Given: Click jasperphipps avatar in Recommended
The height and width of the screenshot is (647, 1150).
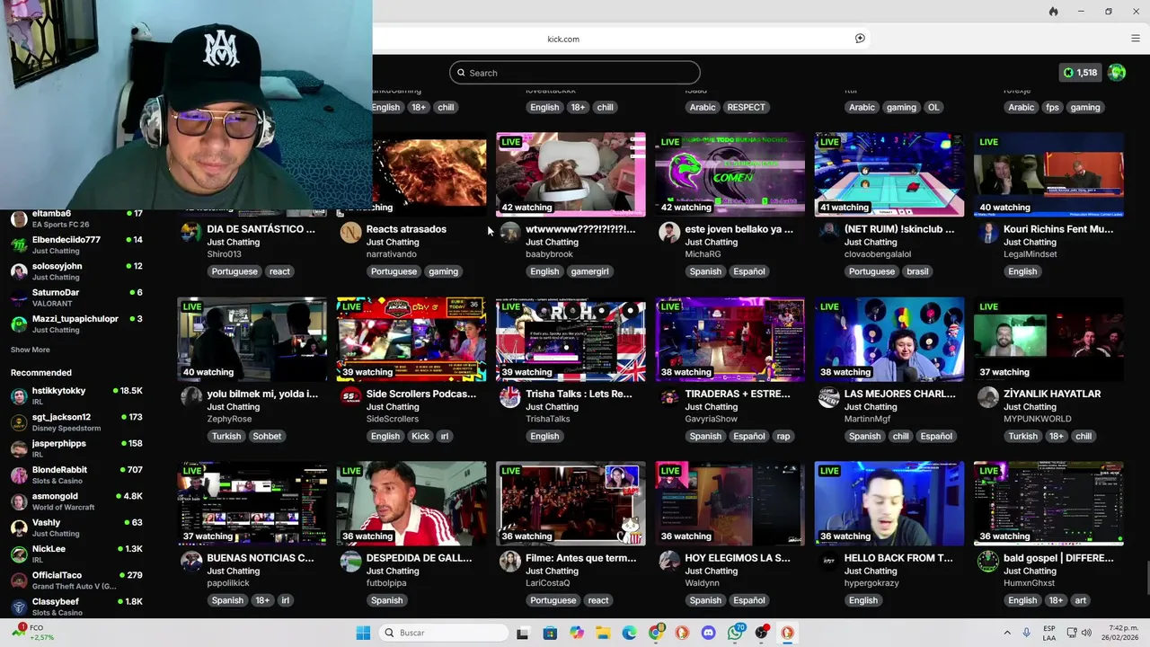Looking at the screenshot, I should (19, 448).
